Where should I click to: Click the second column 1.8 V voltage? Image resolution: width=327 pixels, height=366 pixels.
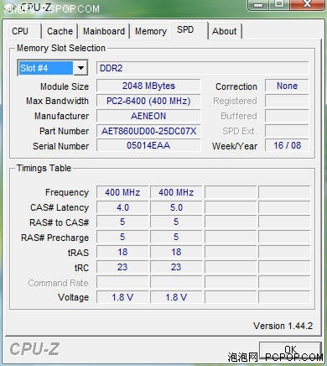tap(176, 297)
